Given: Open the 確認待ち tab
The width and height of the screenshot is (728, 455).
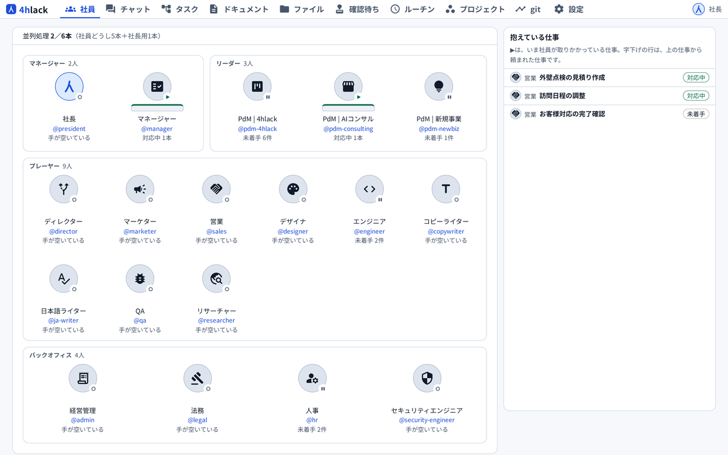Looking at the screenshot, I should click(356, 9).
